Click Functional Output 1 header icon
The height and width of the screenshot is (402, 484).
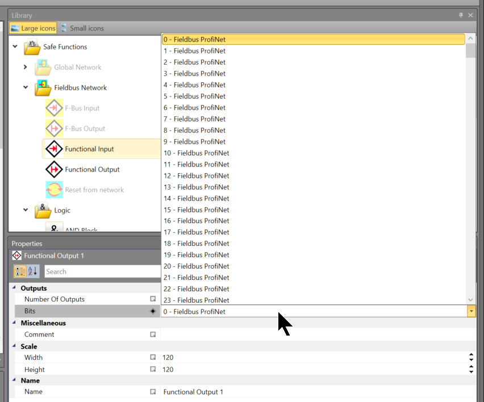point(16,256)
